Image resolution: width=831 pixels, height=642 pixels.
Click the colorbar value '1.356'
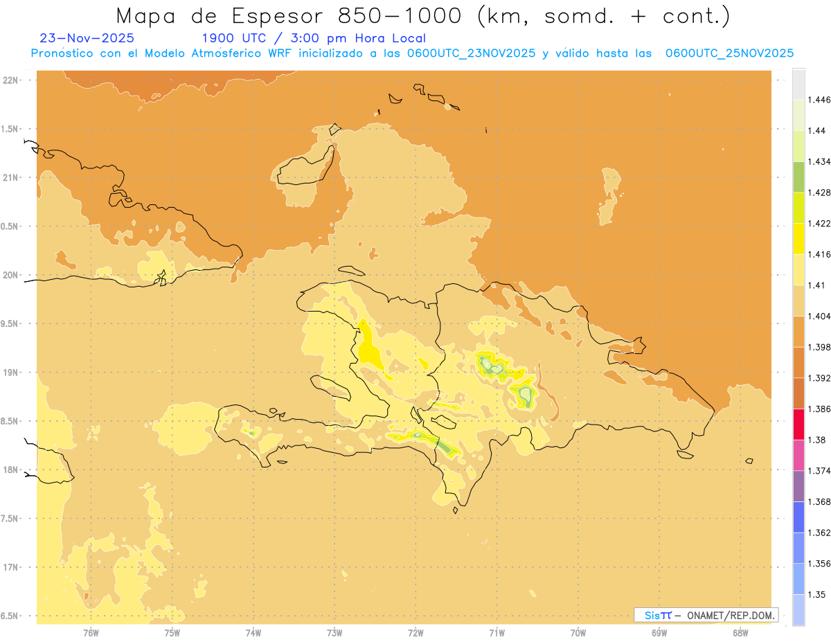click(819, 564)
